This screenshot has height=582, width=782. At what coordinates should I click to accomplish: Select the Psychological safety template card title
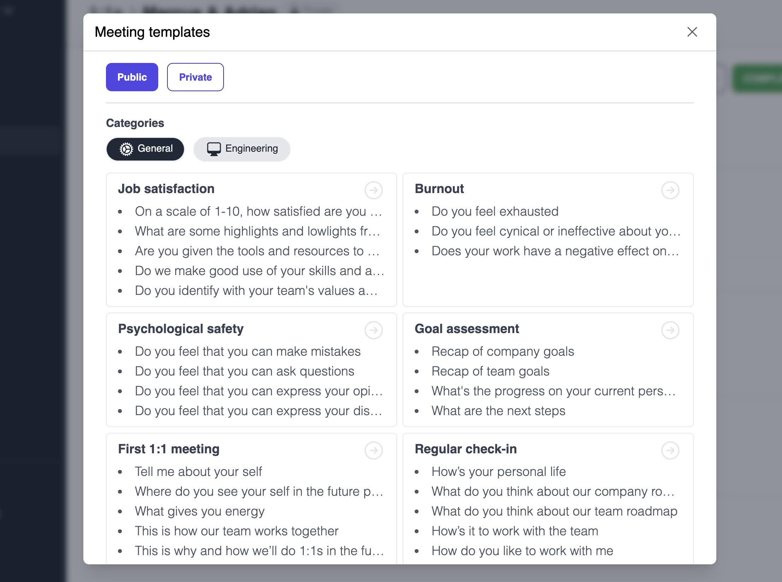tap(180, 329)
